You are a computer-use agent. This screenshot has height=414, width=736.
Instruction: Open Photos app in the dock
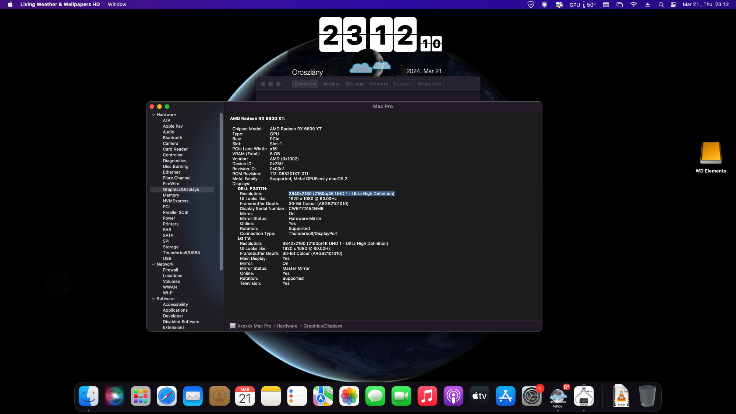(349, 396)
